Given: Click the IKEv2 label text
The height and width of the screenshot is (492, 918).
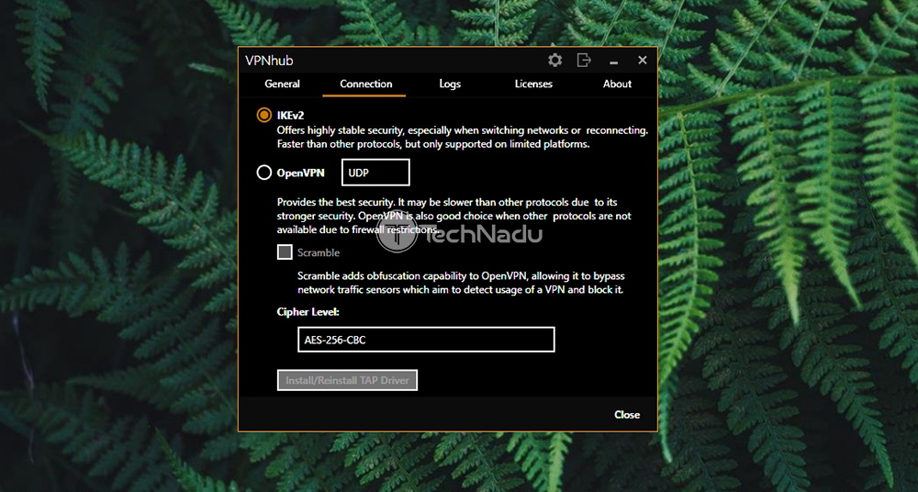Looking at the screenshot, I should pyautogui.click(x=290, y=116).
